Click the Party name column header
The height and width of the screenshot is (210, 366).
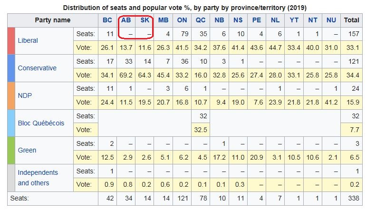52,20
